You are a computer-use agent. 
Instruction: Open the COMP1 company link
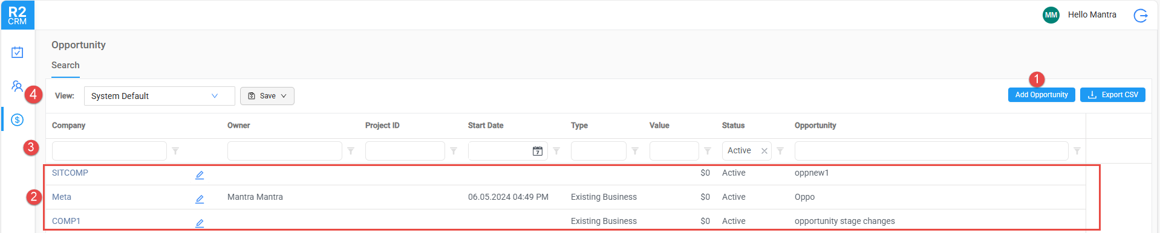(x=66, y=221)
